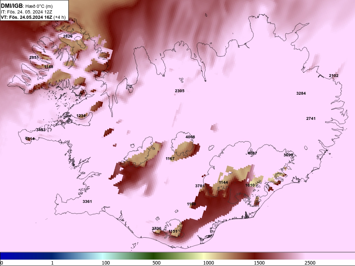Click the value 2851 on the map
The width and height of the screenshot is (355, 266).
(x=34, y=57)
